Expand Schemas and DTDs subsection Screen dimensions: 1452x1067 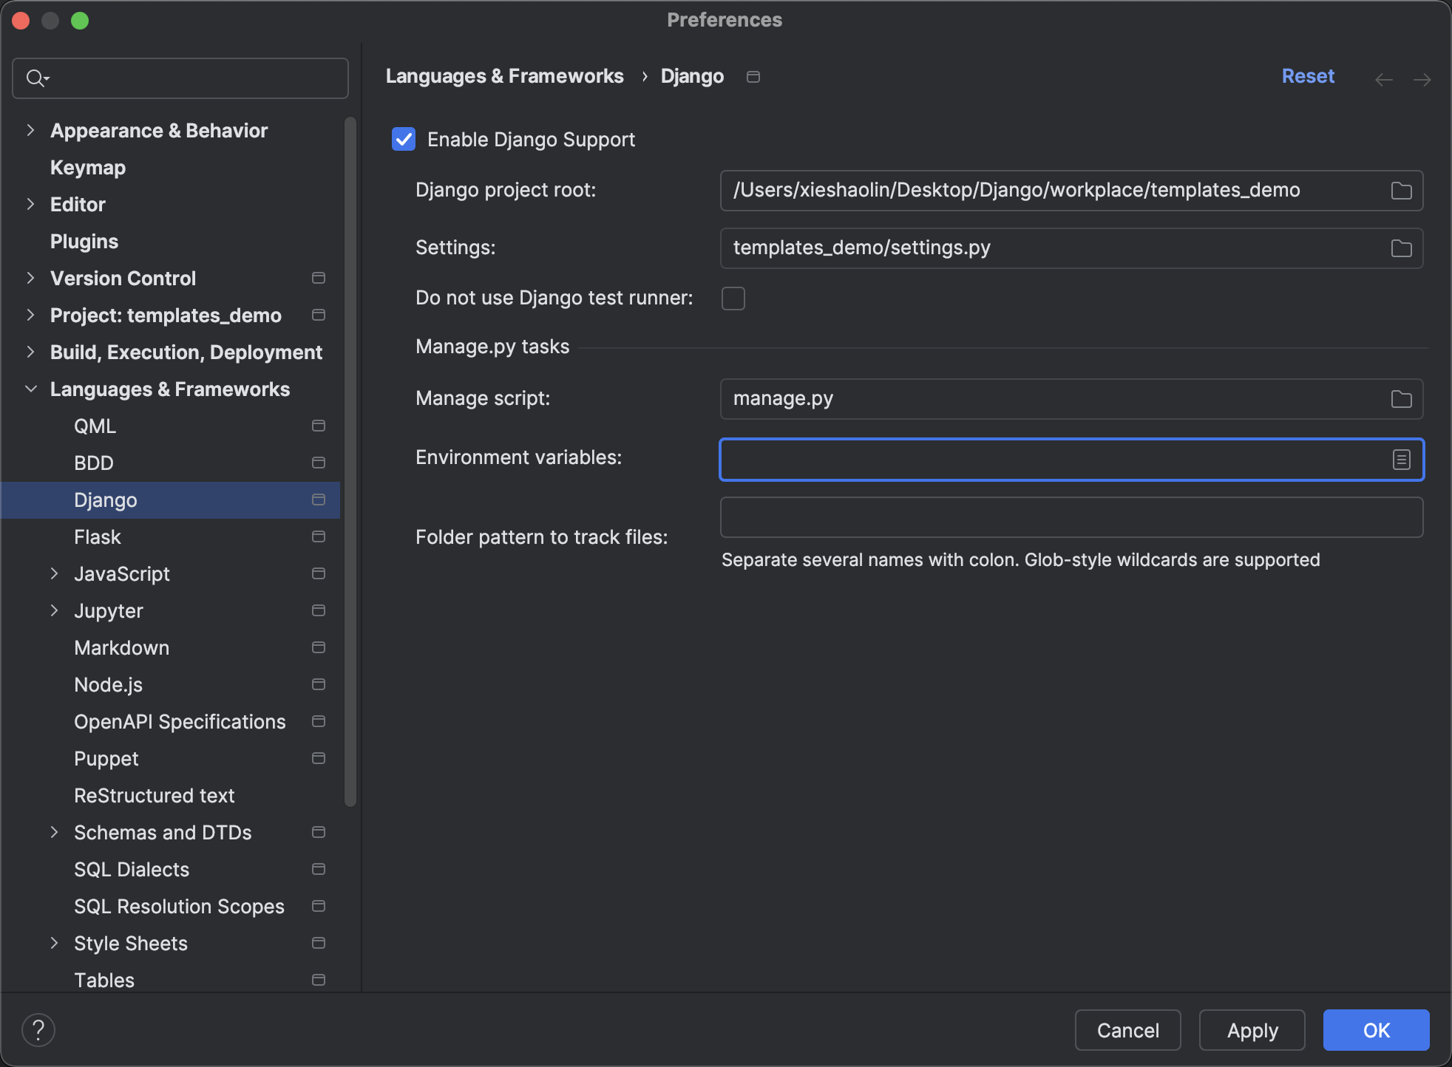[54, 832]
